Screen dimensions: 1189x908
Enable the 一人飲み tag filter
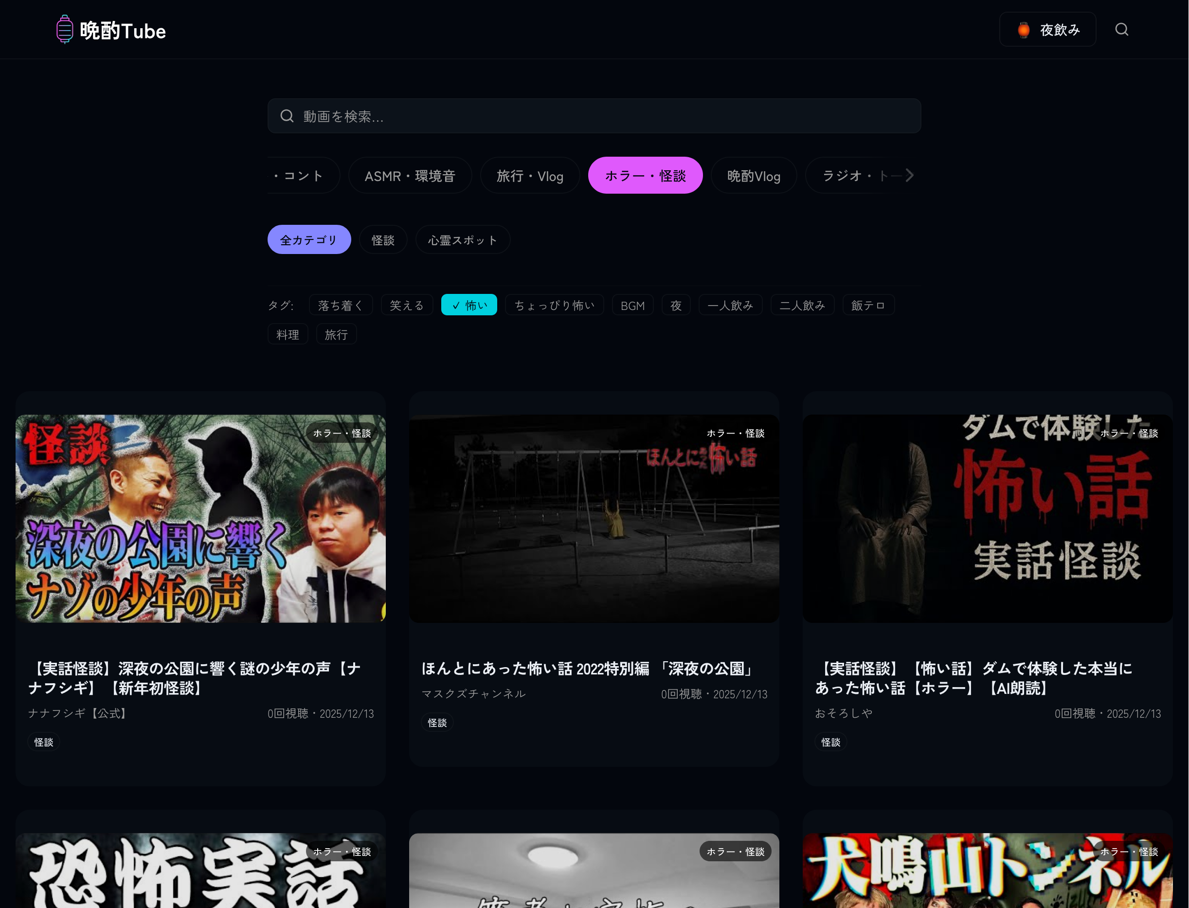(730, 306)
